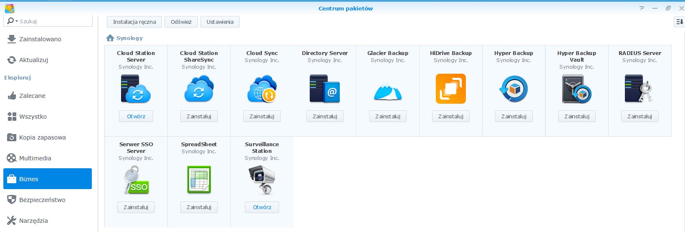This screenshot has width=685, height=232.
Task: Install Hyper Backup via Zainstaluj
Action: tap(514, 116)
